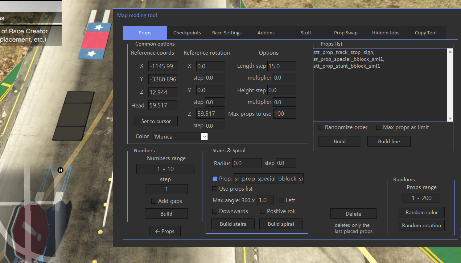461x263 pixels.
Task: Click the Prop name input field
Action: tap(269, 179)
